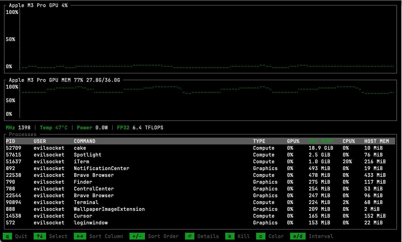Sort by the CPU% column header
Image resolution: width=402 pixels, height=242 pixels.
(x=349, y=141)
